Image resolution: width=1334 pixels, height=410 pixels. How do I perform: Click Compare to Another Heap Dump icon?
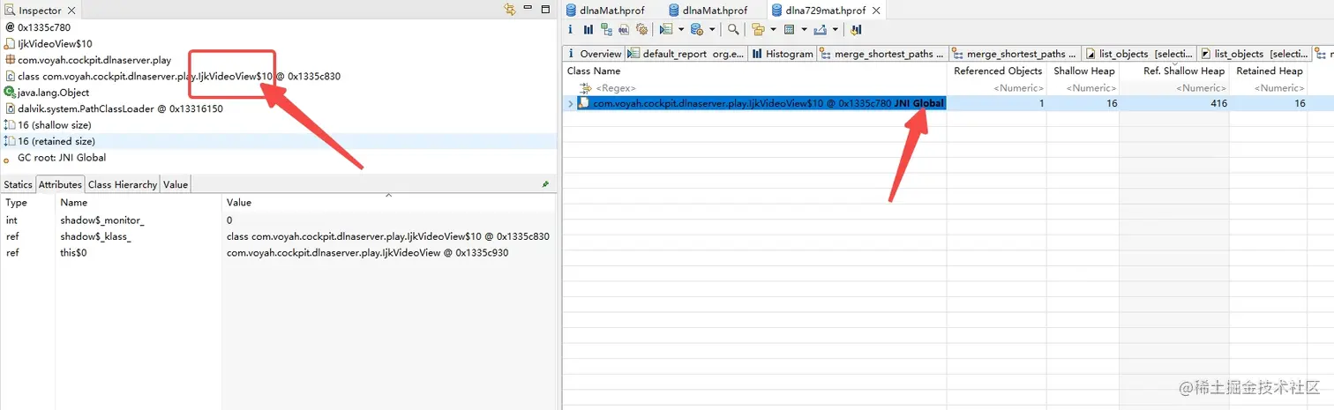[x=856, y=29]
